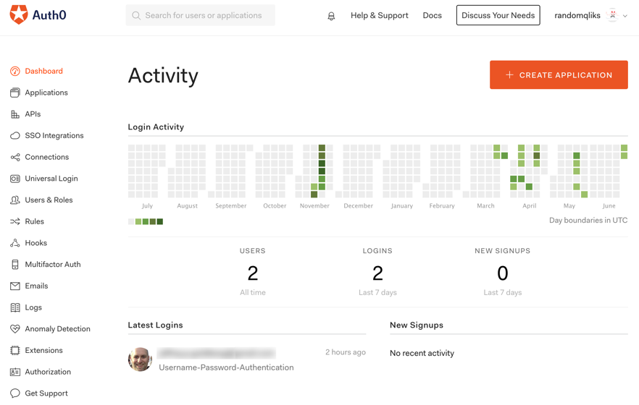Click the 'New Signups' heading

pos(417,325)
